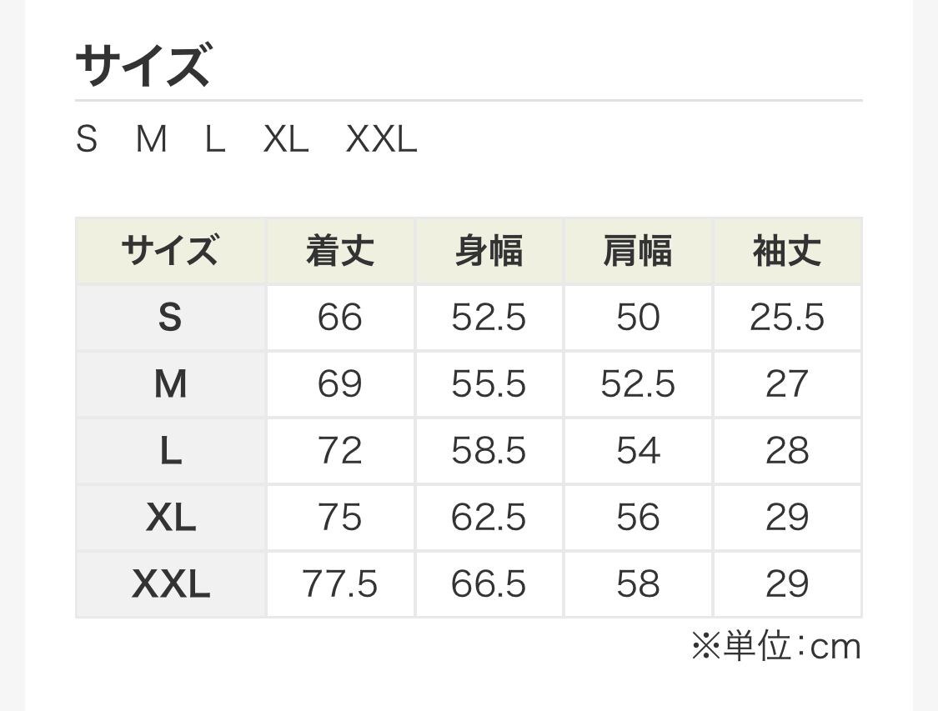Click the ※単位:cm unit note
The width and height of the screenshot is (938, 711).
pos(775,647)
